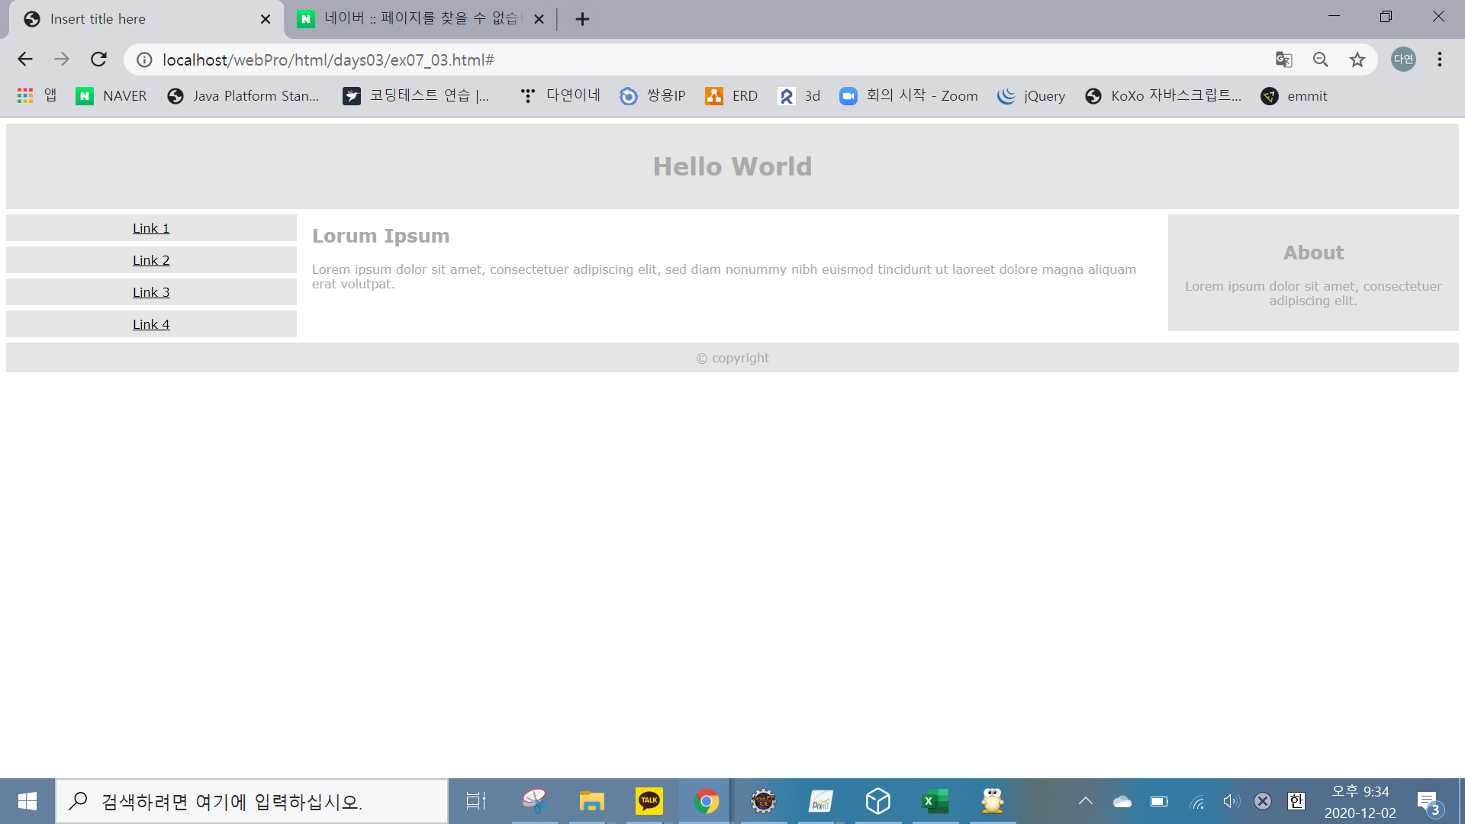The width and height of the screenshot is (1465, 824).
Task: Open the profile avatar button in Chrome
Action: 1402,60
